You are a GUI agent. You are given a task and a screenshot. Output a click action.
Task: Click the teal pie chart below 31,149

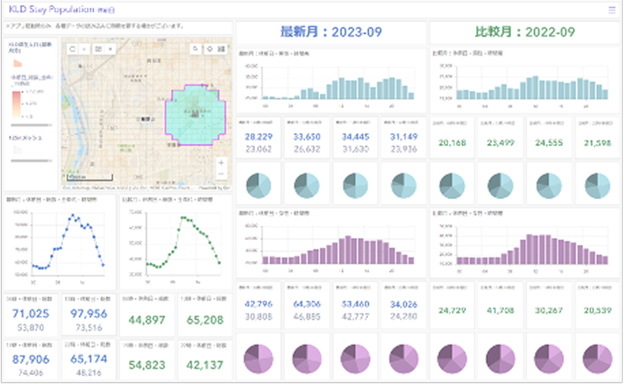pyautogui.click(x=403, y=186)
